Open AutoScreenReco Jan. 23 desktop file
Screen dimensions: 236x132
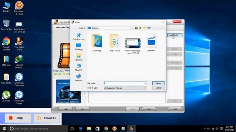19,27
